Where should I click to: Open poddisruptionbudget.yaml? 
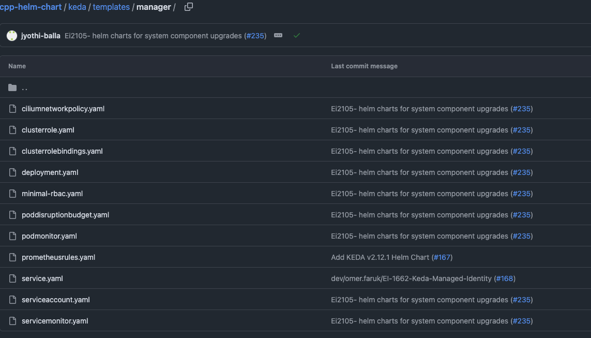pyautogui.click(x=65, y=215)
